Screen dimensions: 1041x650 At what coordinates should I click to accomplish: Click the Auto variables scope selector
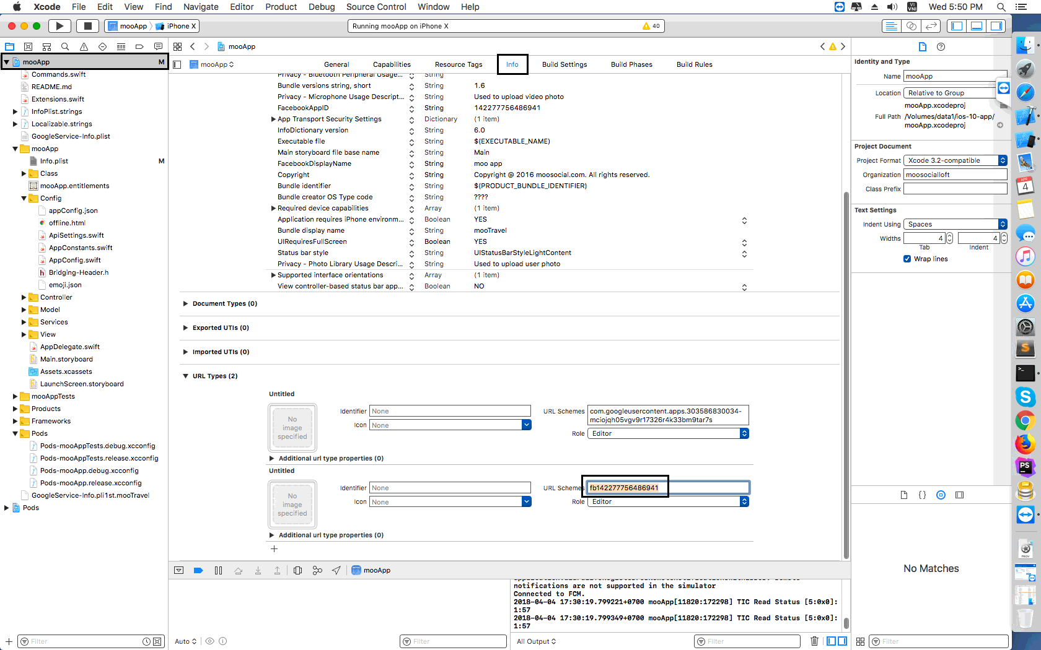pyautogui.click(x=185, y=641)
